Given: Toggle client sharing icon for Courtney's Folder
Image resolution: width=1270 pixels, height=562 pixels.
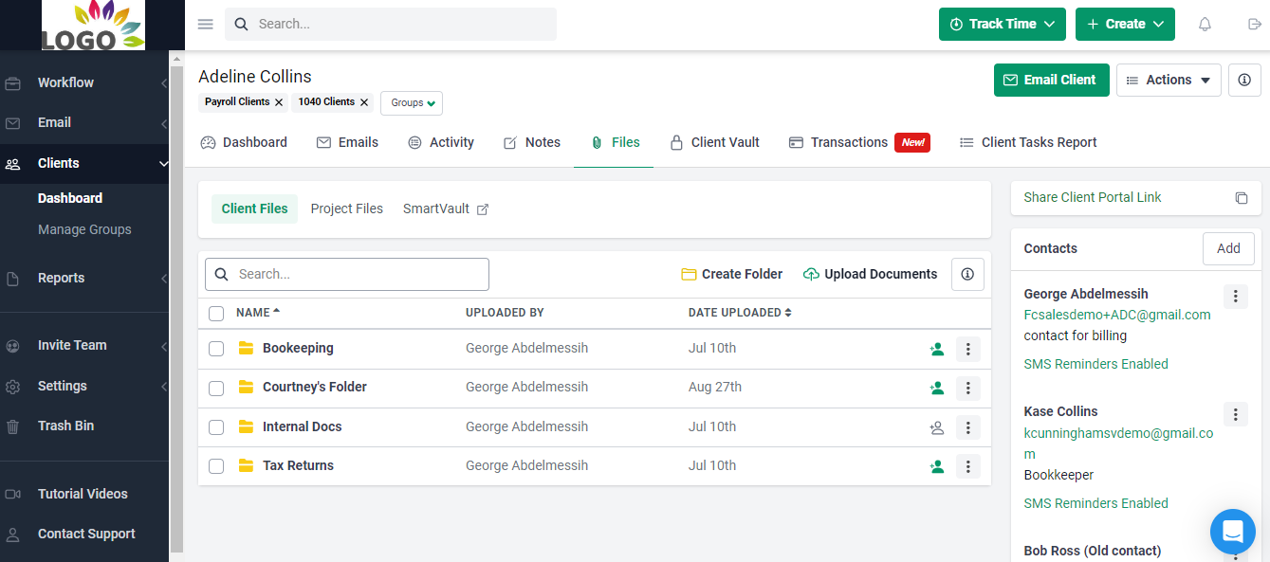Looking at the screenshot, I should click(x=937, y=388).
